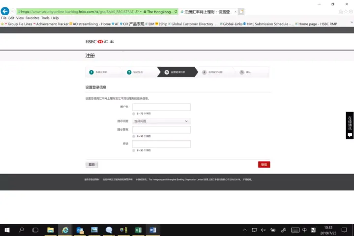Click the browser Back arrow button

pyautogui.click(x=5, y=11)
